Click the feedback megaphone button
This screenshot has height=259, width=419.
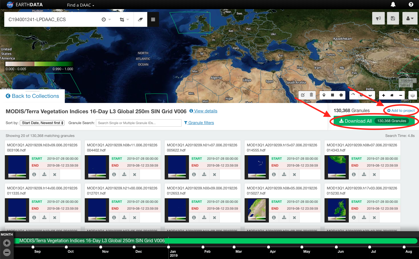pyautogui.click(x=378, y=18)
